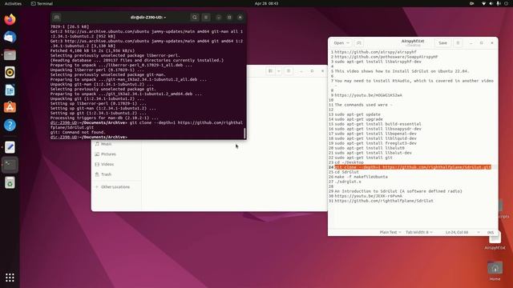
Task: Open the Files window hamburger menu
Action: (289, 71)
